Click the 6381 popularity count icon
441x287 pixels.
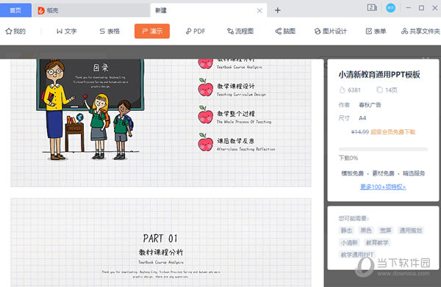pyautogui.click(x=342, y=90)
